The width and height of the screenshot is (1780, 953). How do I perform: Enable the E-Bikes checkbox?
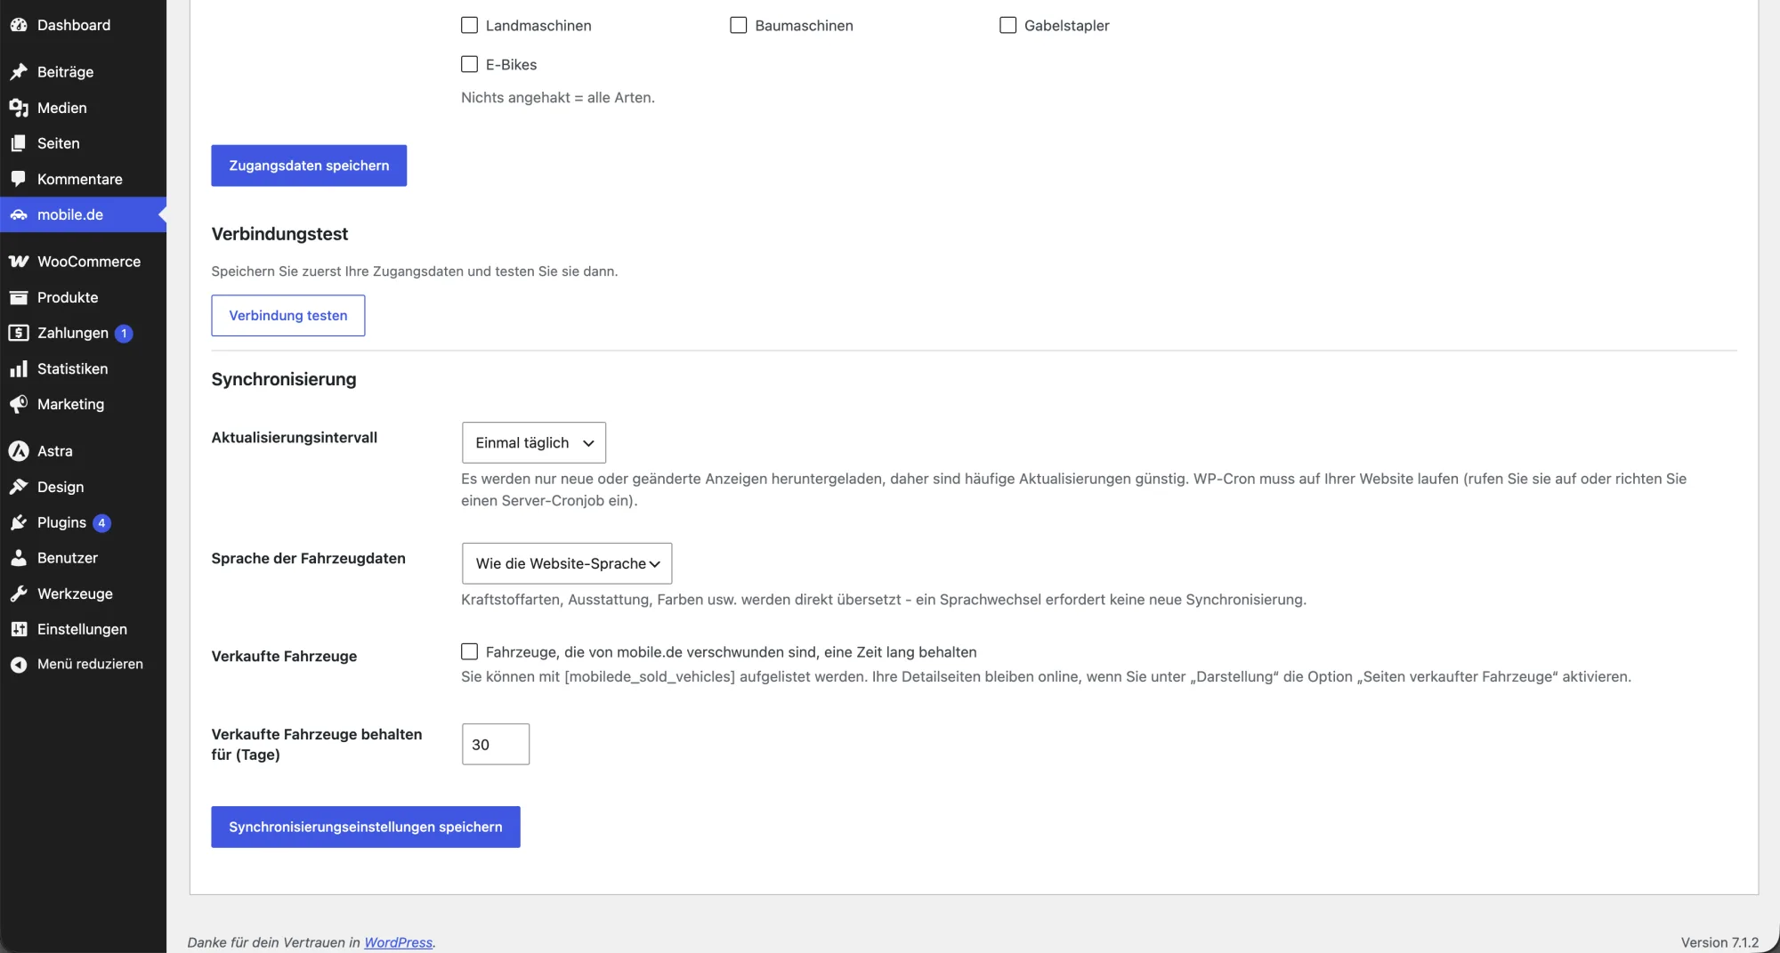[469, 64]
